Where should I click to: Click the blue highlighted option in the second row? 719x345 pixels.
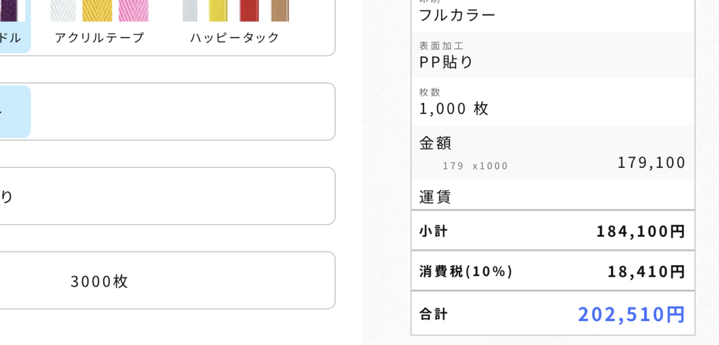pos(13,111)
